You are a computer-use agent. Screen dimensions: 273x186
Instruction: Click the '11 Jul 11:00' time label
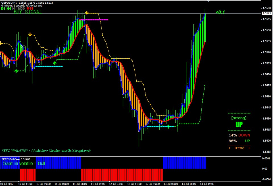80,184
